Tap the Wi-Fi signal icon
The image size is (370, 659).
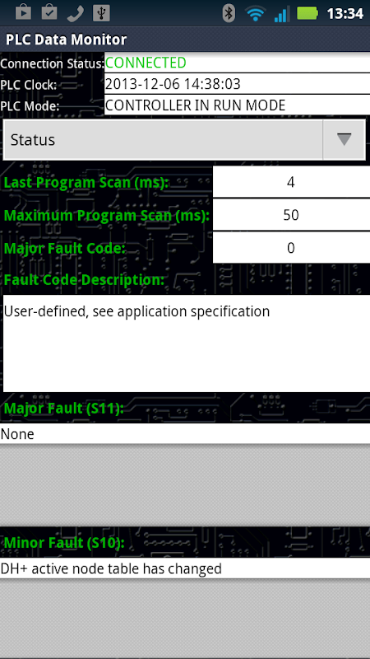coord(255,14)
